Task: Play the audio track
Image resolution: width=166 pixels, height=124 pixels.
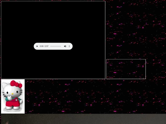Action: click(37, 46)
